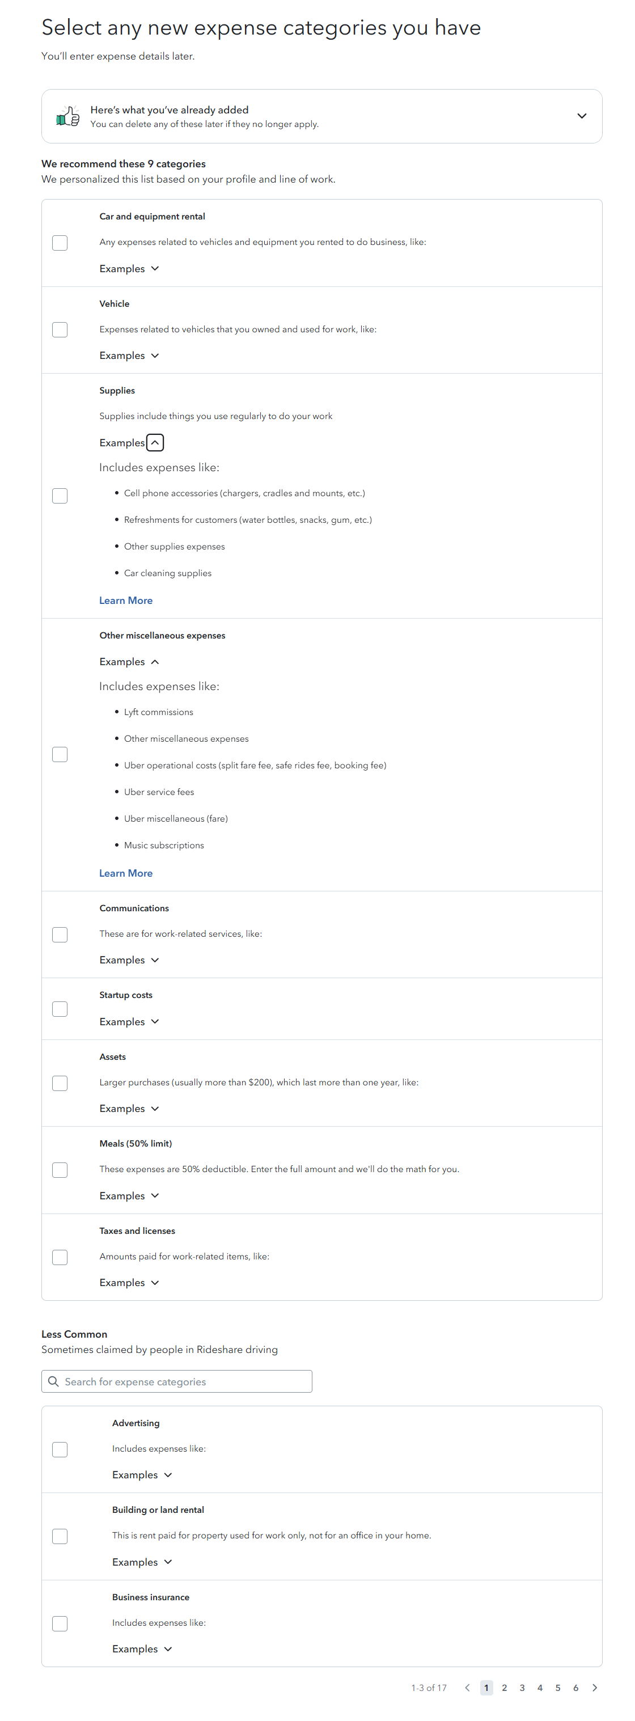Expand Taxes and licenses examples
The height and width of the screenshot is (1721, 635).
tap(155, 1283)
